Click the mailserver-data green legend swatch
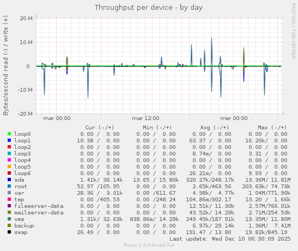Image resolution: width=298 pixels, height=251 pixels. [x=9, y=212]
